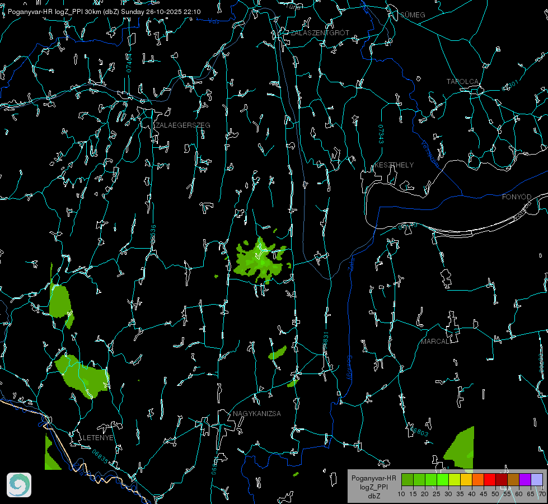Click the ZALAEGERSZEG city label
Image resolution: width=548 pixels, height=504 pixels.
tap(183, 125)
